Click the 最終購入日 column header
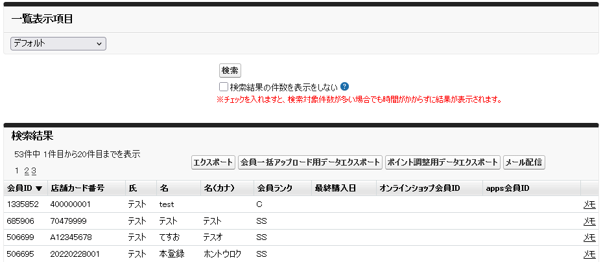603x262 pixels. (x=336, y=188)
